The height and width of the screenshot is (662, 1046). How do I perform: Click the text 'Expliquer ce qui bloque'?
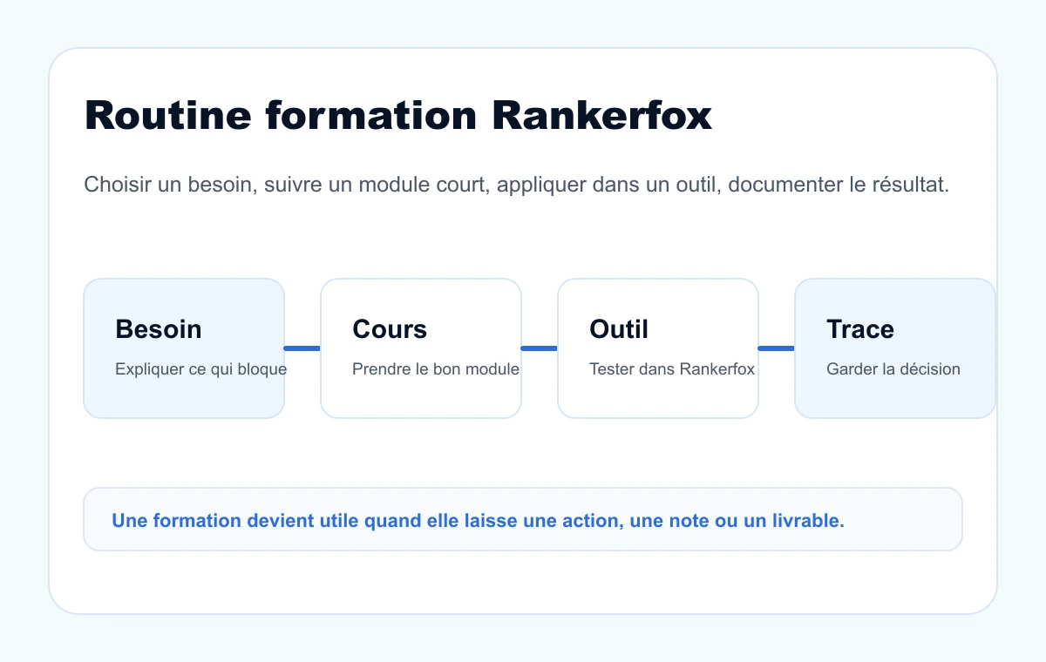pos(201,369)
